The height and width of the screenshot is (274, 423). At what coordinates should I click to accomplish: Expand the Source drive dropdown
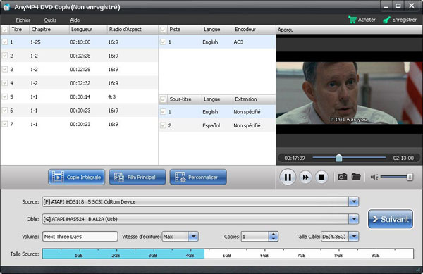pyautogui.click(x=354, y=201)
